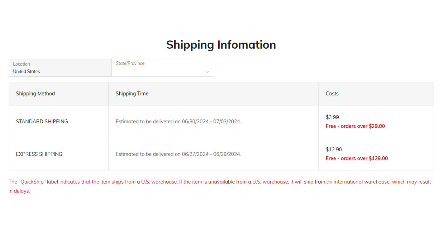This screenshot has height=249, width=443.
Task: Click the $3.99 standard shipping cost
Action: 332,117
